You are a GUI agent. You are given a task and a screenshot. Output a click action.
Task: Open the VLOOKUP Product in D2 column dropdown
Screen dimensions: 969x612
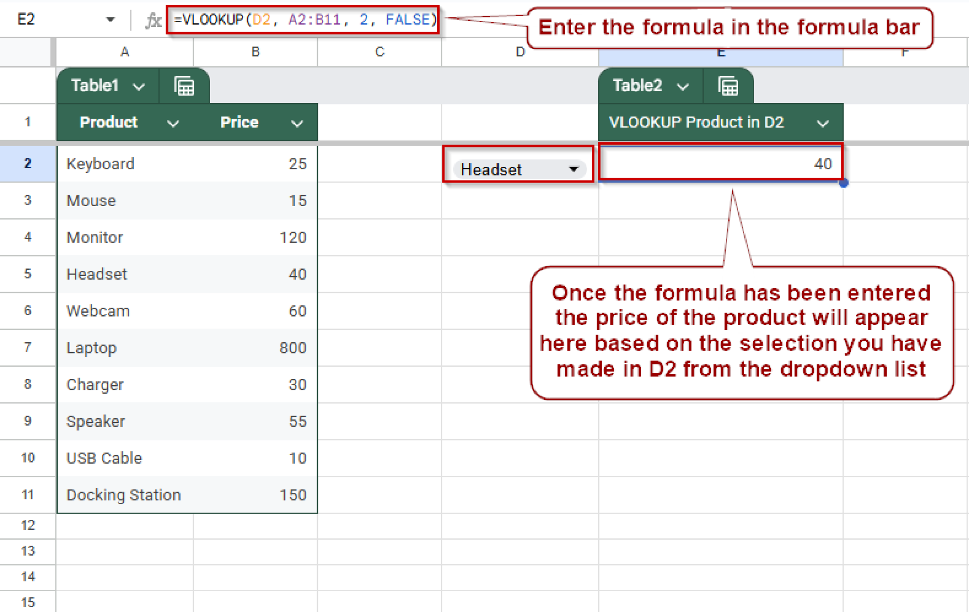click(823, 122)
